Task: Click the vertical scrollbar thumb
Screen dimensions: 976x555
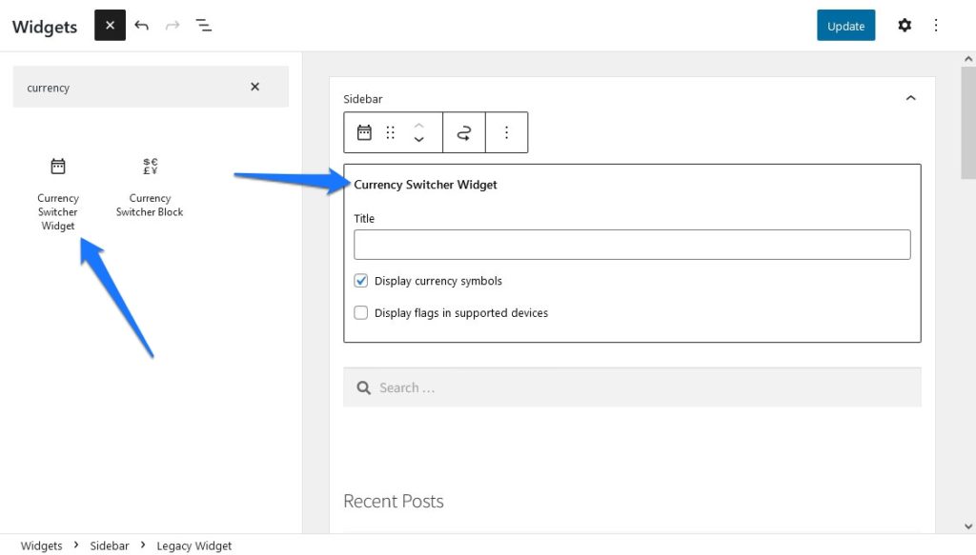Action: 968,123
